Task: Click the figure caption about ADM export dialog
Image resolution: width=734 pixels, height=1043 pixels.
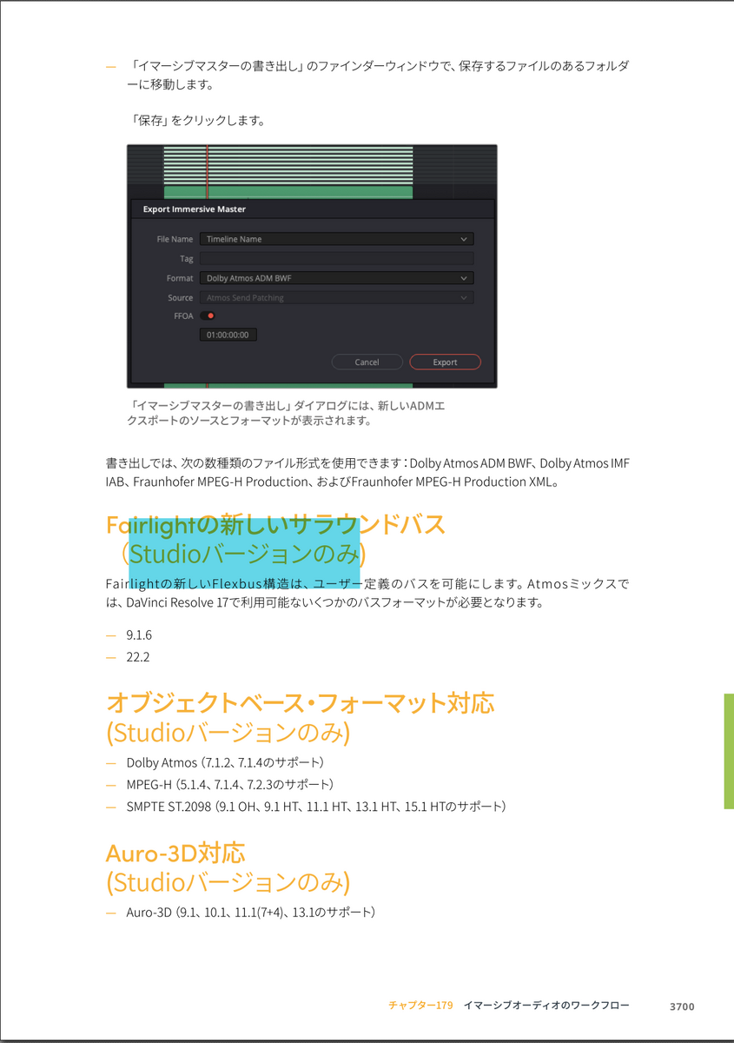Action: click(287, 413)
